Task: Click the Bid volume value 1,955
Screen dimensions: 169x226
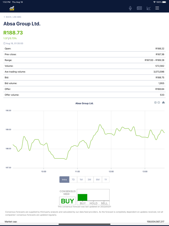Action: tap(161, 83)
